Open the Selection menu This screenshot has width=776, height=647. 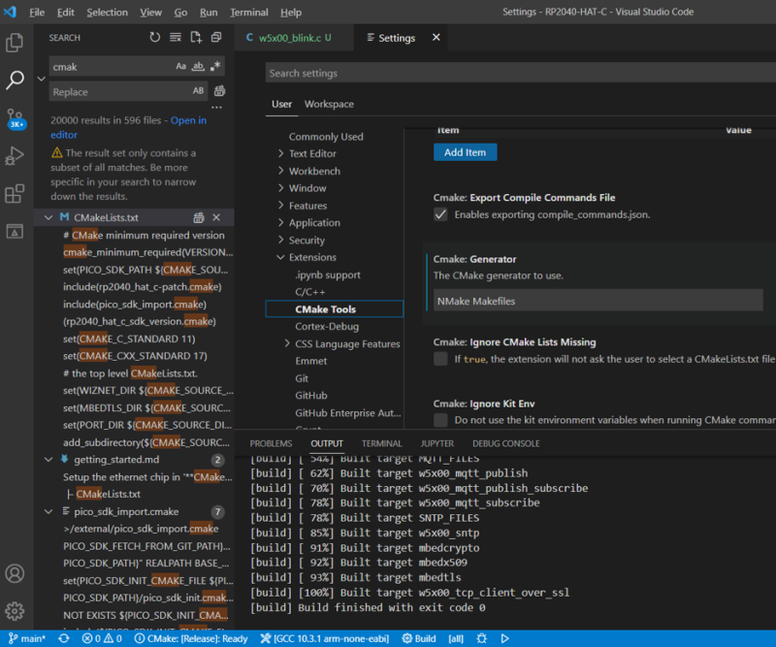tap(108, 13)
